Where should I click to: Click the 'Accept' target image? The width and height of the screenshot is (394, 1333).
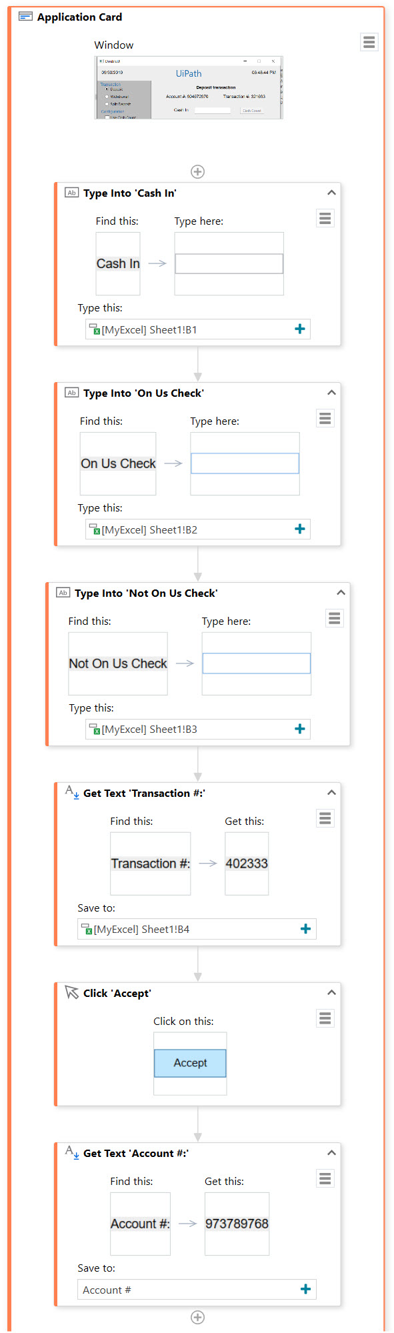(x=190, y=1063)
